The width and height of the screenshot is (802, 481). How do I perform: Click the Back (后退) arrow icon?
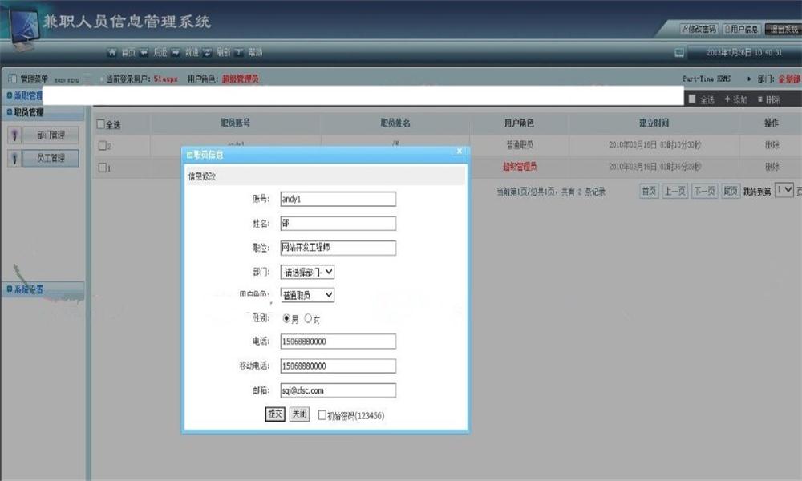[x=144, y=53]
